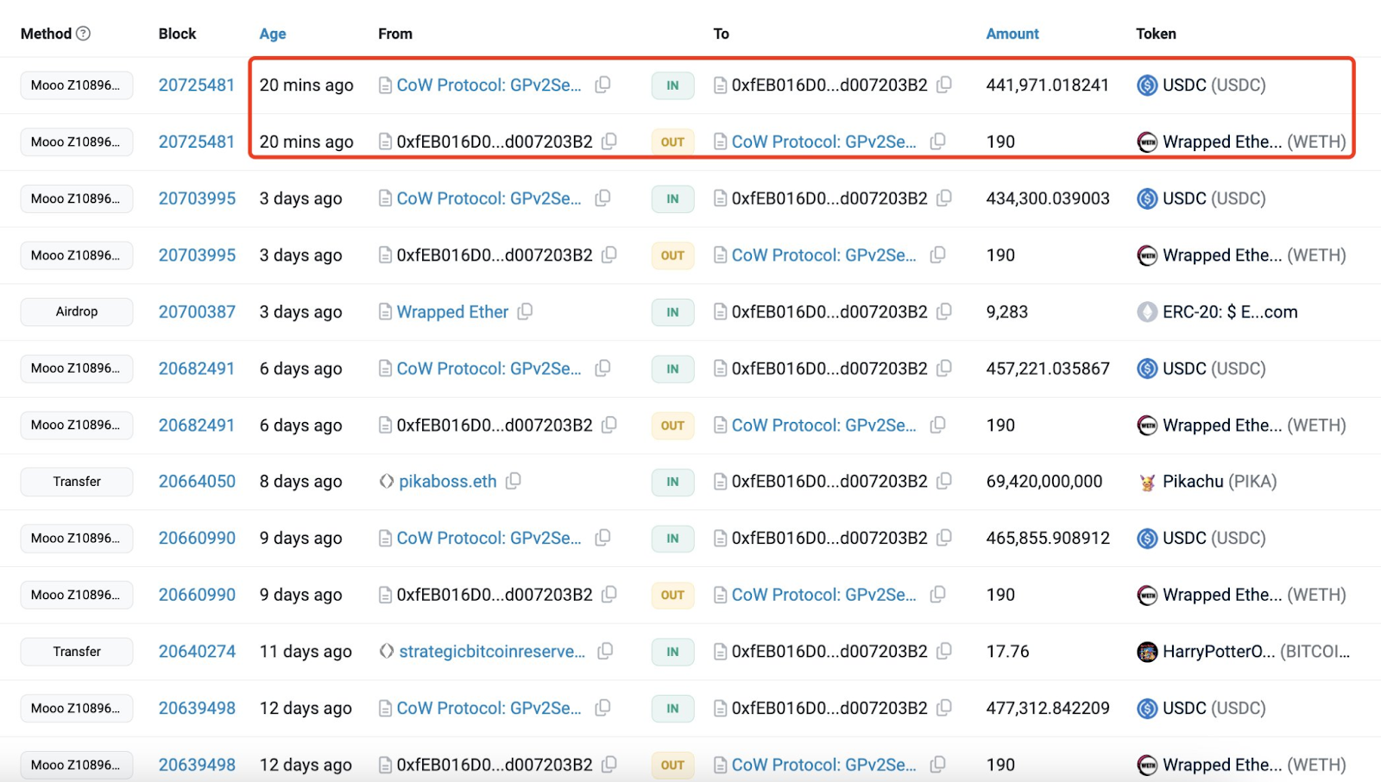
Task: Open Wrapped Ethe... (WETH) token, block 20660990 row
Action: (1254, 595)
